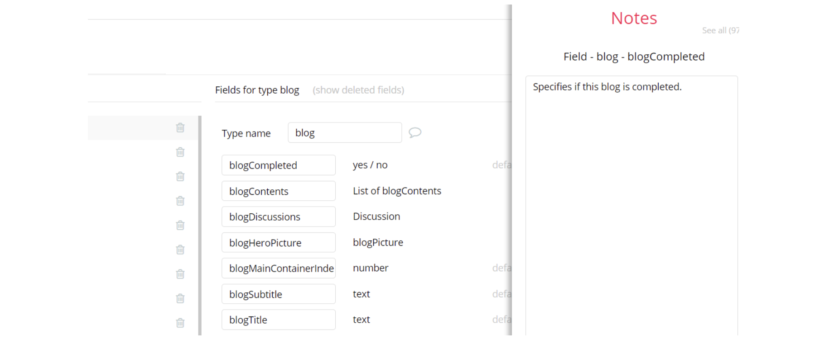
Task: Click the blogDiscussions field name box
Action: [x=278, y=217]
